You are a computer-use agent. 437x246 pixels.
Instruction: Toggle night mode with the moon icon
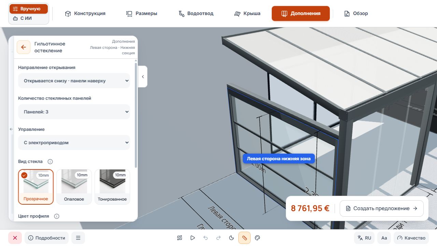(x=231, y=238)
